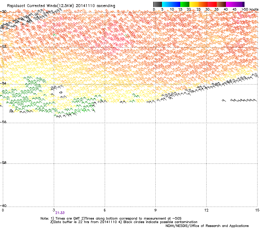Click the '20141110 ascending' date text in title
Image resolution: width=260 pixels, height=228 pixels.
tap(95, 6)
